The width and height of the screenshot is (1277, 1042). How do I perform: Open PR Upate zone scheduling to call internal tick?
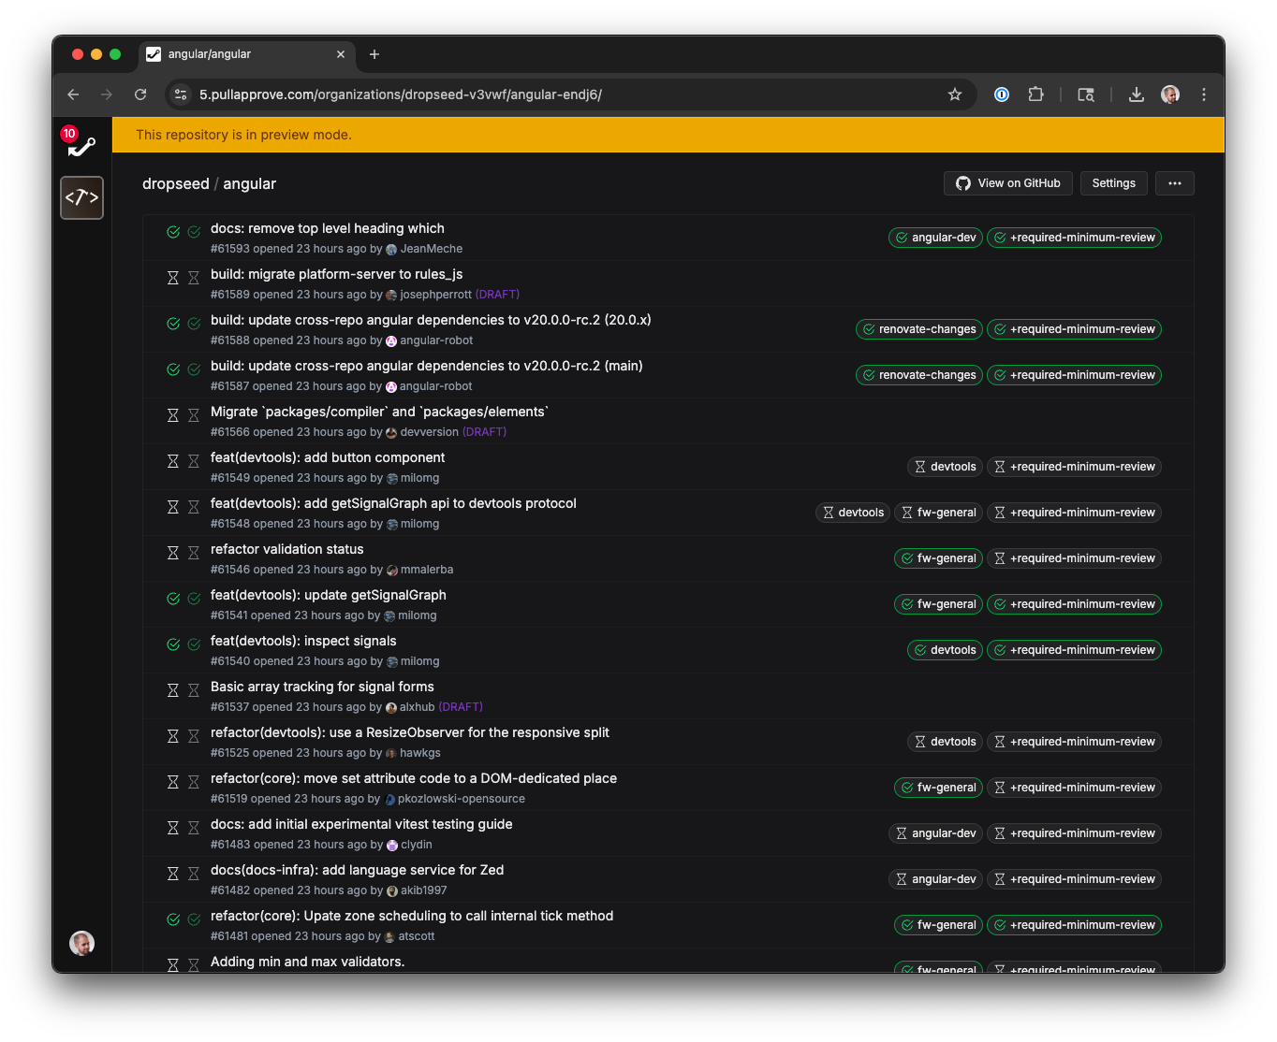[x=412, y=916]
